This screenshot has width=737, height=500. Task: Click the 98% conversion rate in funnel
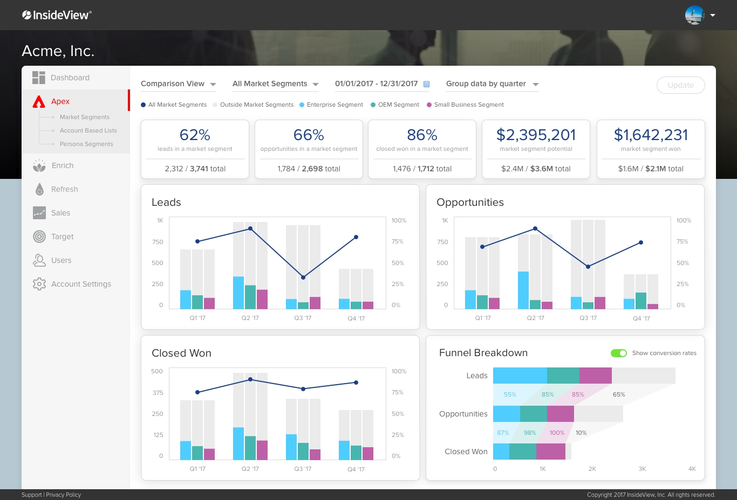tap(530, 433)
